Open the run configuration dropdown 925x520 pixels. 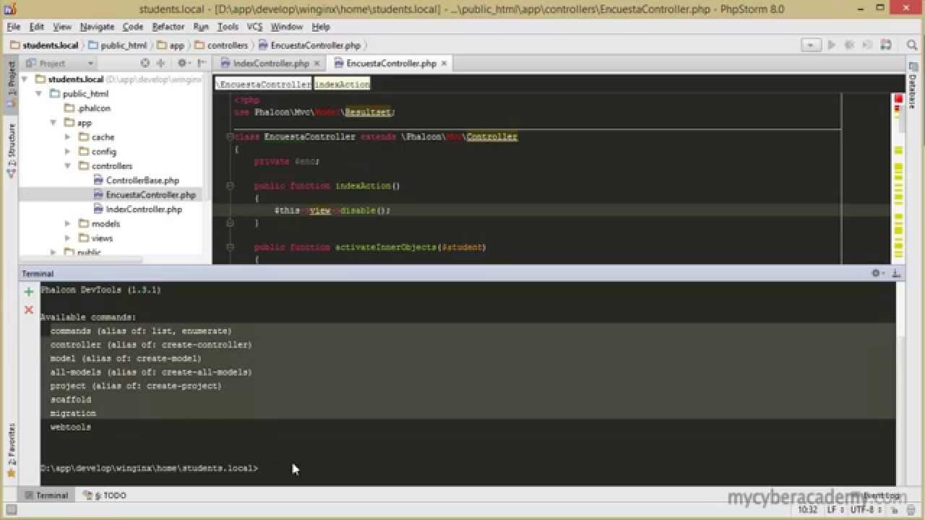click(811, 45)
